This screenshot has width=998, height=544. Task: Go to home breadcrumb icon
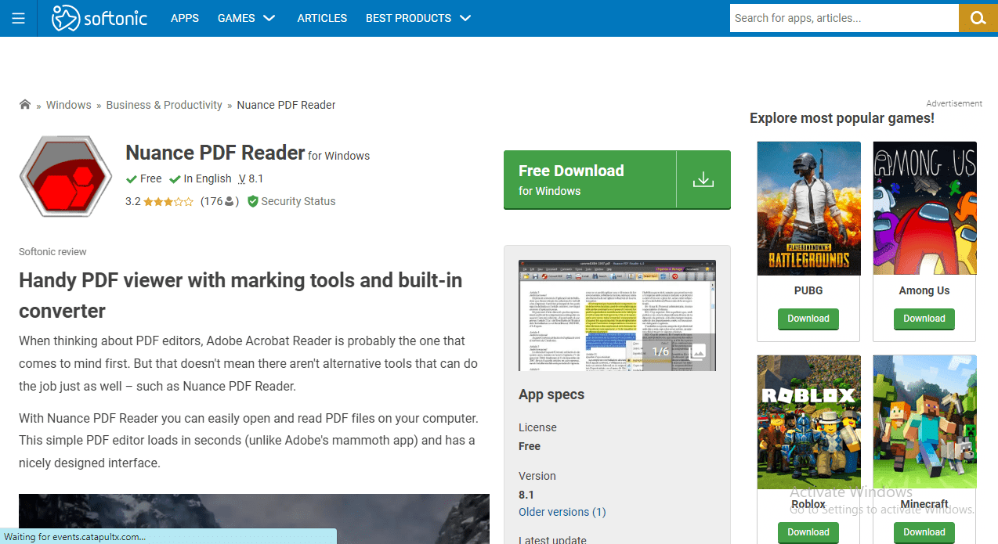pos(25,104)
